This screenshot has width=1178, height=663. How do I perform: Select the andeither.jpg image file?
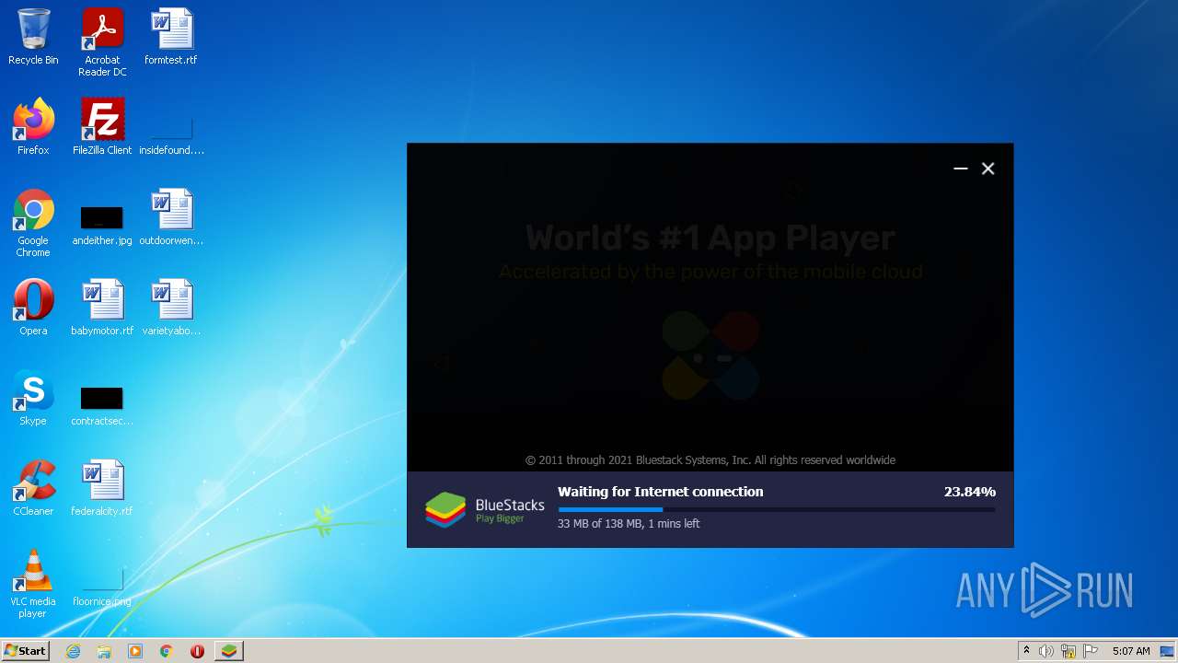102,226
